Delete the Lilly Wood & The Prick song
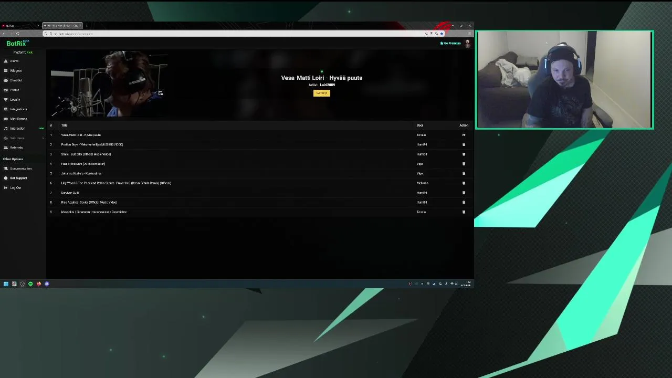This screenshot has width=672, height=378. [464, 183]
